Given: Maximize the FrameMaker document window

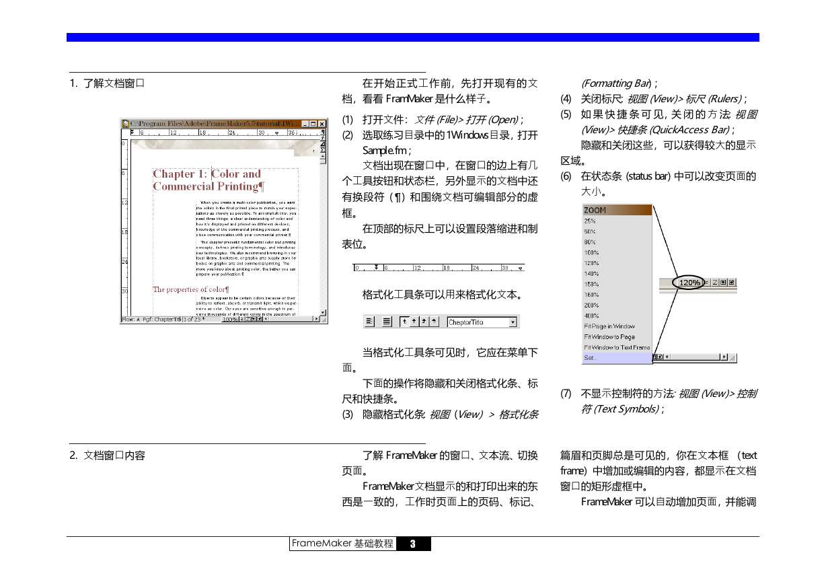Looking at the screenshot, I should 313,124.
